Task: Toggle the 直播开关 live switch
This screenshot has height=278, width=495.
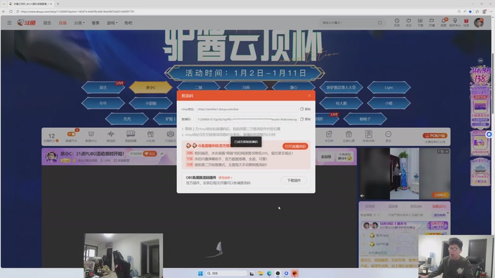Action: (x=71, y=134)
